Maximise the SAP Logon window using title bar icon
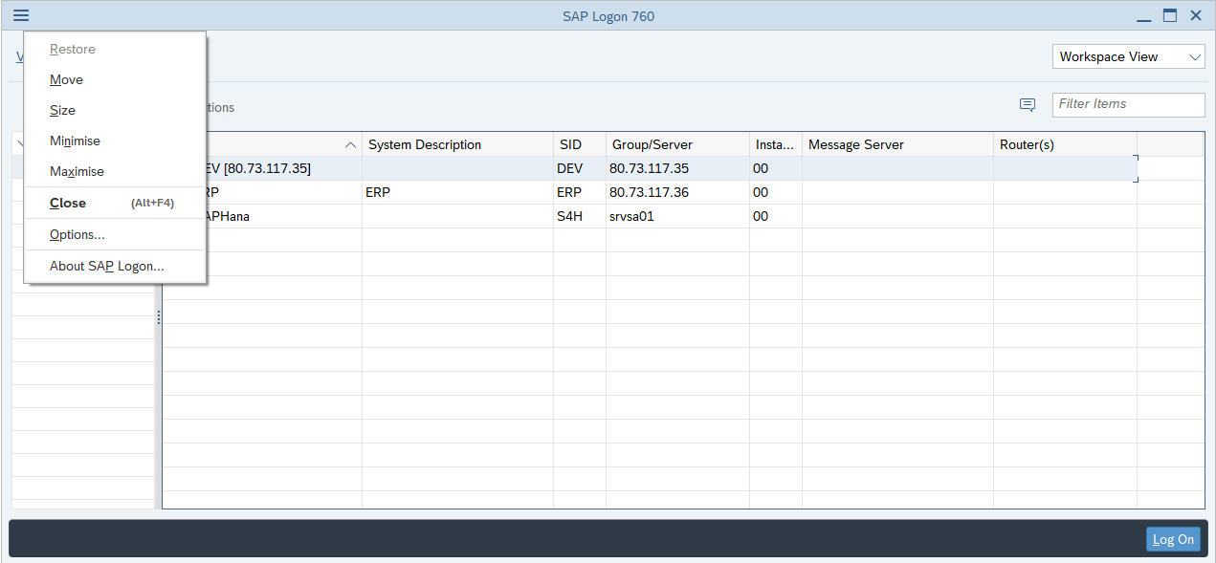 1169,15
